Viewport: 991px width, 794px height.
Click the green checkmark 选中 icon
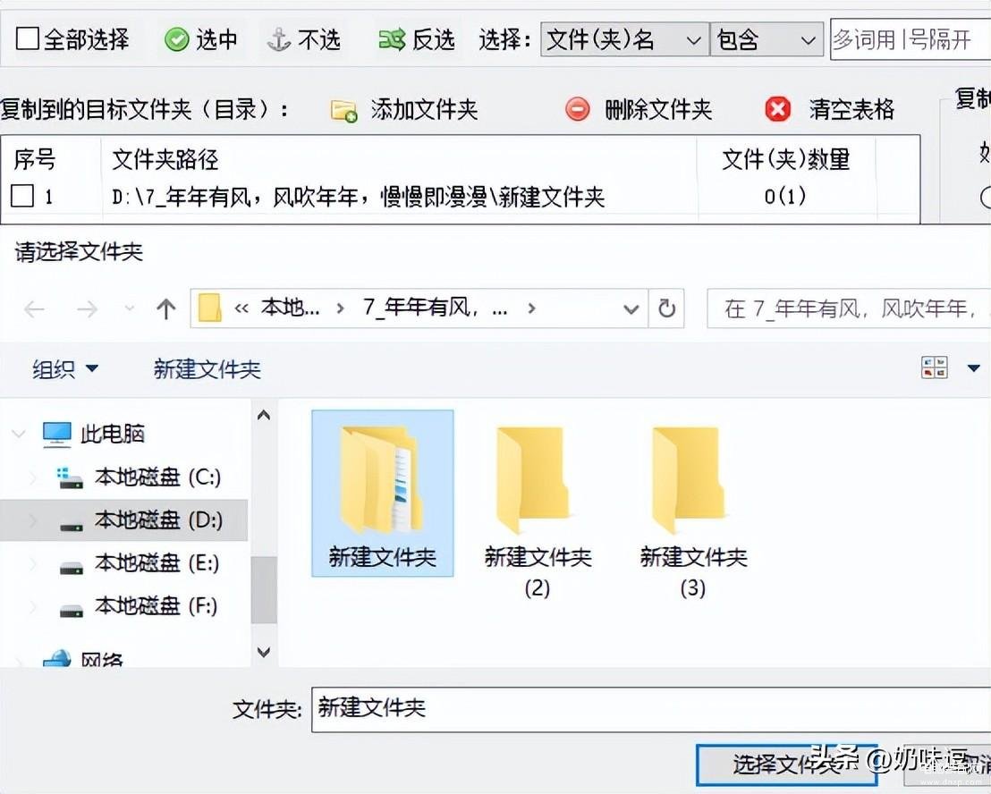point(176,40)
